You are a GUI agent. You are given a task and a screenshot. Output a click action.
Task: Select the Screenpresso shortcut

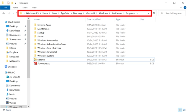tap(44, 64)
